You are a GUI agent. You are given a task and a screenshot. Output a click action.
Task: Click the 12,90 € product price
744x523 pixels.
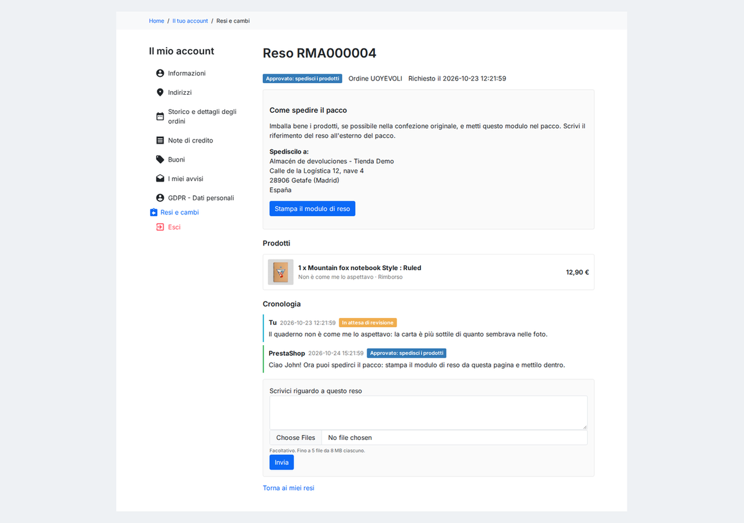577,272
